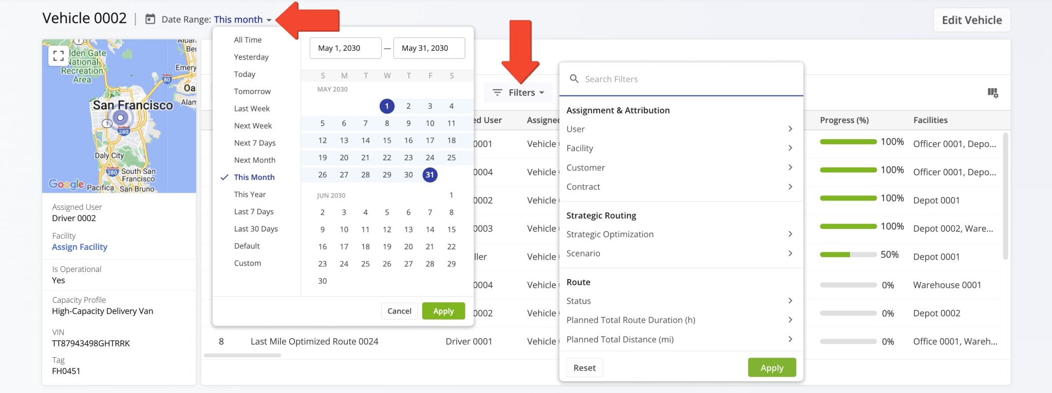Screen dimensions: 1052x393
Task: Expand the map to fullscreen
Action: click(x=59, y=55)
